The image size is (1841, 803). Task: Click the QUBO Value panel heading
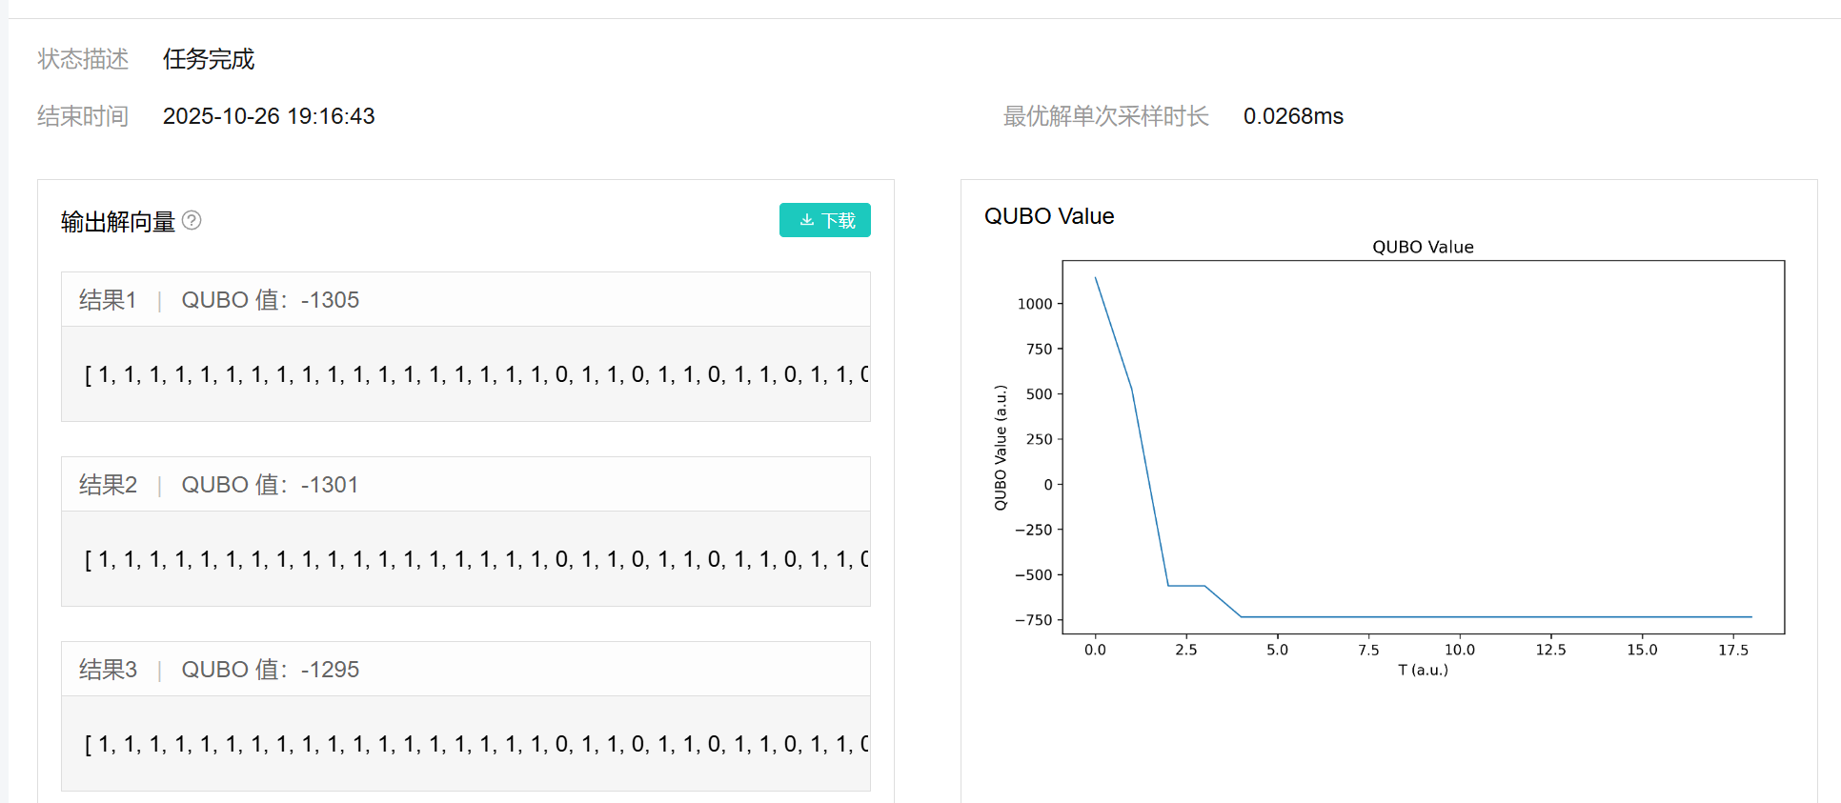click(x=1048, y=216)
